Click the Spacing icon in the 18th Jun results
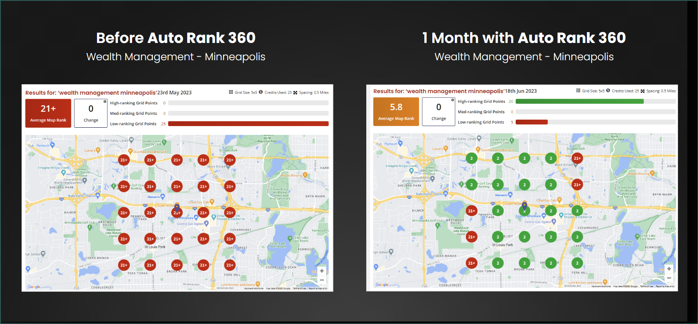The height and width of the screenshot is (324, 698). tap(642, 91)
